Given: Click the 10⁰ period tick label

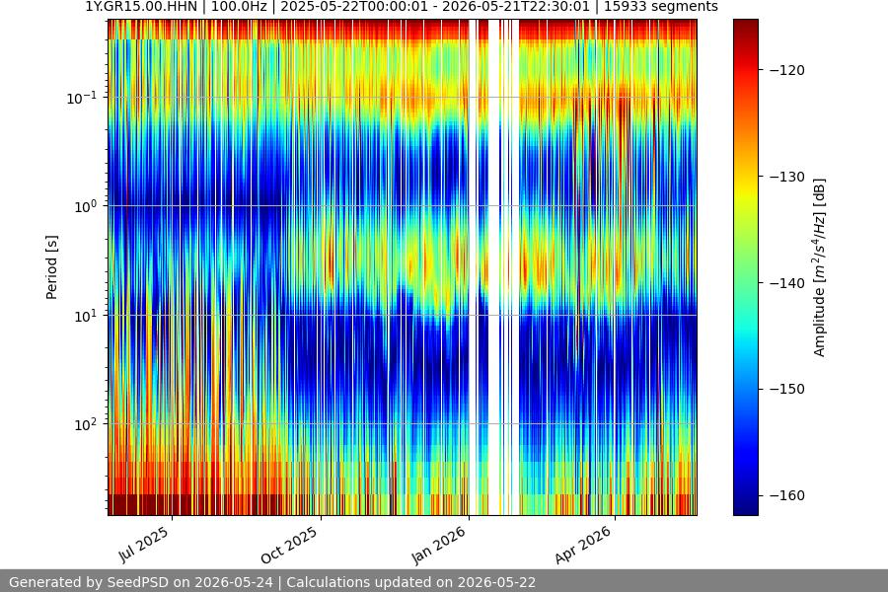Looking at the screenshot, I should click(x=85, y=206).
